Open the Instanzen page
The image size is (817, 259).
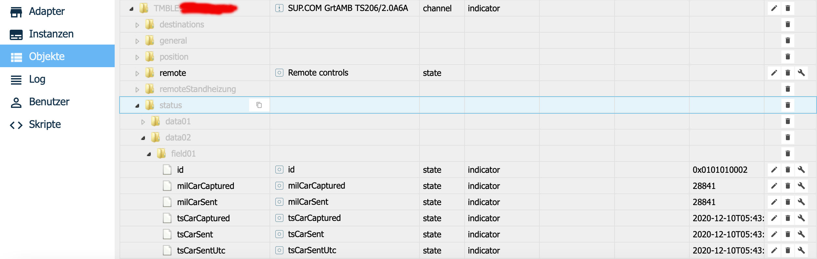click(51, 34)
